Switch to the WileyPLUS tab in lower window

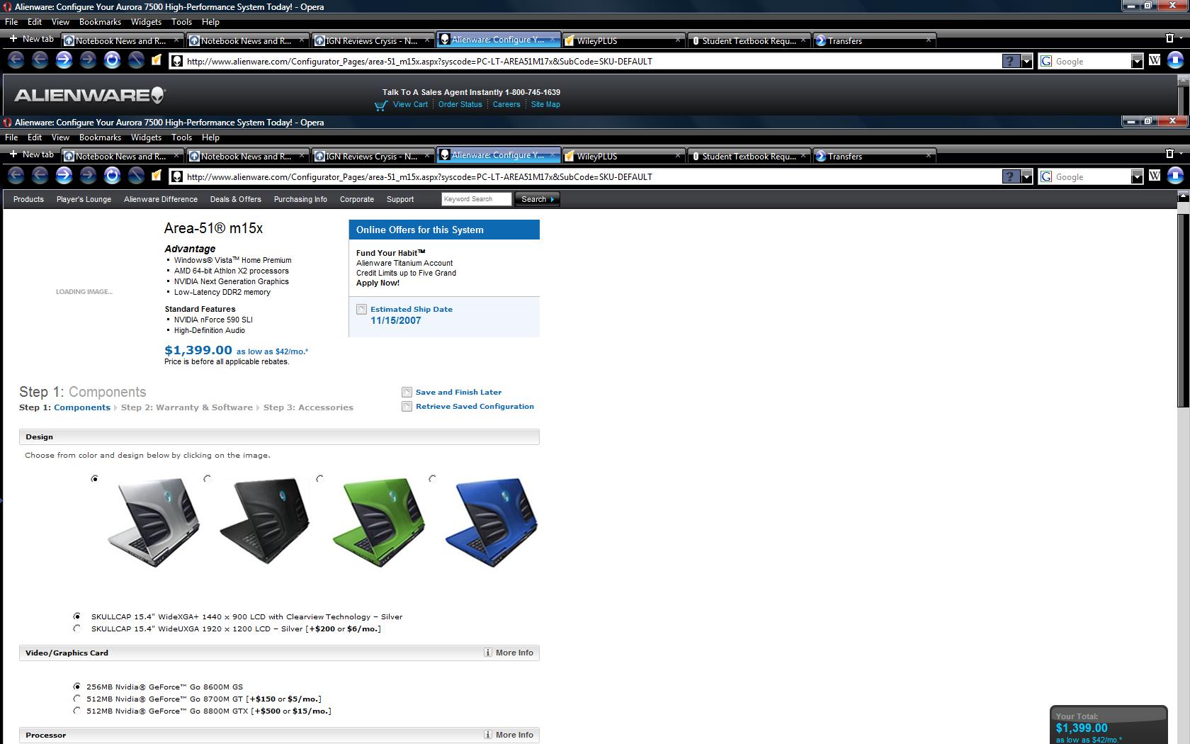tap(623, 156)
